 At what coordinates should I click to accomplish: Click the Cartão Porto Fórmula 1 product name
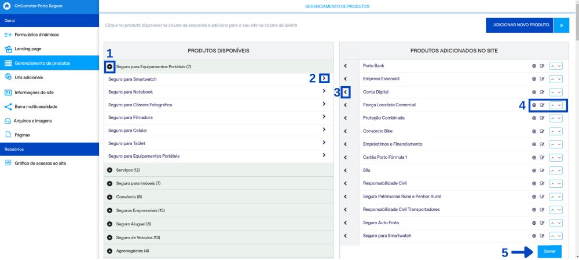pos(385,157)
